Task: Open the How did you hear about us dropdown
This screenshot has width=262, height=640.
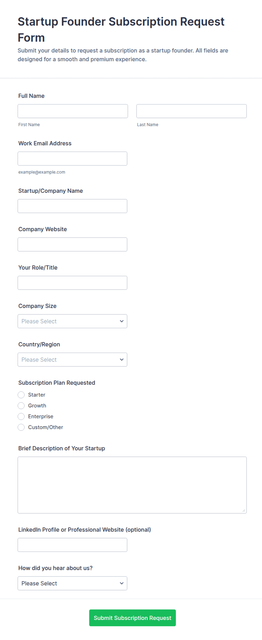Action: tap(72, 583)
